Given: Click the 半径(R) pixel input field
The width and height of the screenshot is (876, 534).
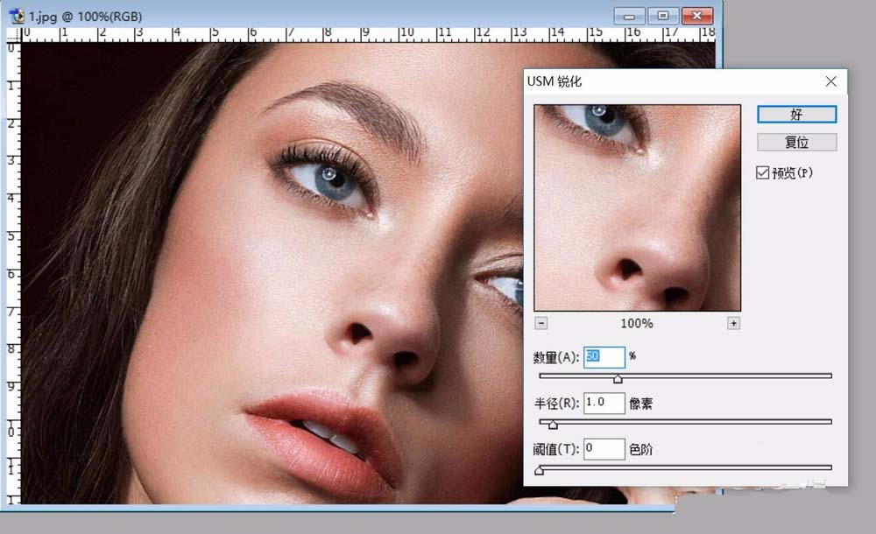Looking at the screenshot, I should (603, 404).
